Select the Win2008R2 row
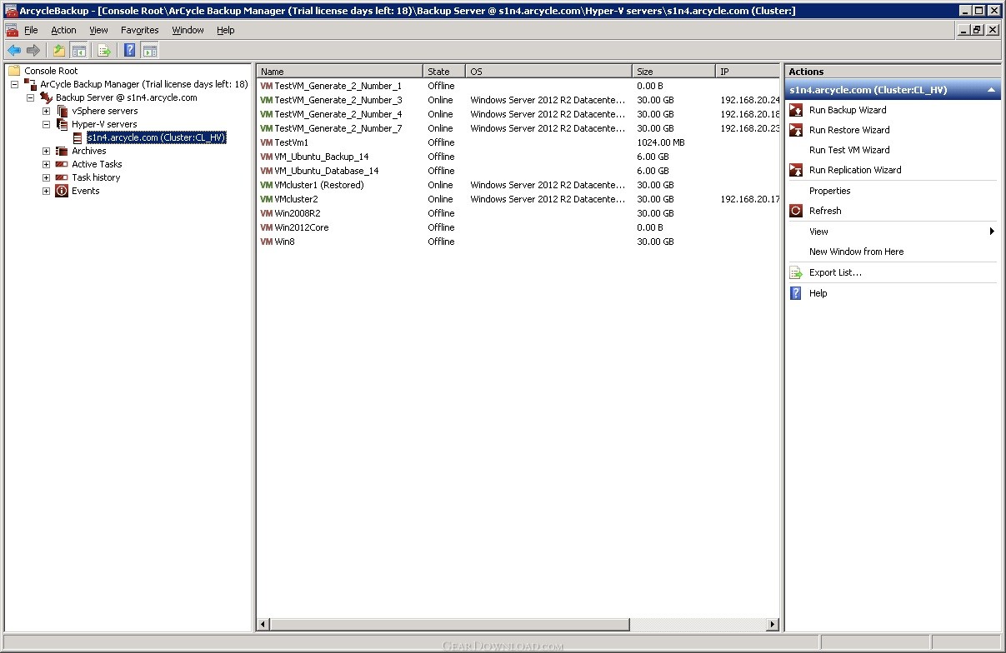1006x653 pixels. 518,213
